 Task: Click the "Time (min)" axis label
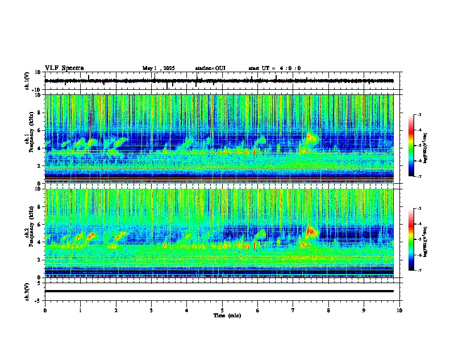coord(227,316)
